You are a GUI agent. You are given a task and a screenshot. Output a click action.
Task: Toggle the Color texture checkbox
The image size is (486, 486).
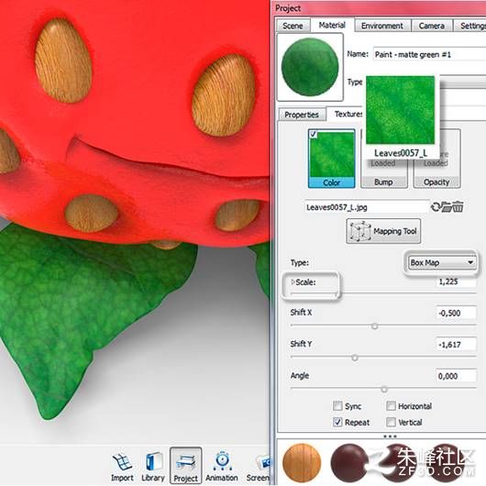coord(313,134)
